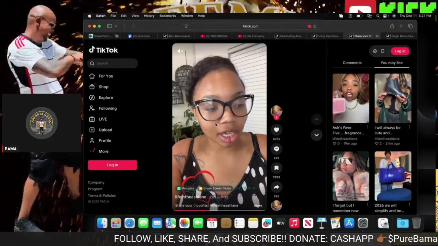Image resolution: width=438 pixels, height=246 pixels.
Task: Open the Terms & Policies footer link
Action: click(x=102, y=195)
